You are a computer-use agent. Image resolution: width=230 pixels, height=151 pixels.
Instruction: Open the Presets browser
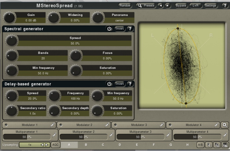click(146, 6)
